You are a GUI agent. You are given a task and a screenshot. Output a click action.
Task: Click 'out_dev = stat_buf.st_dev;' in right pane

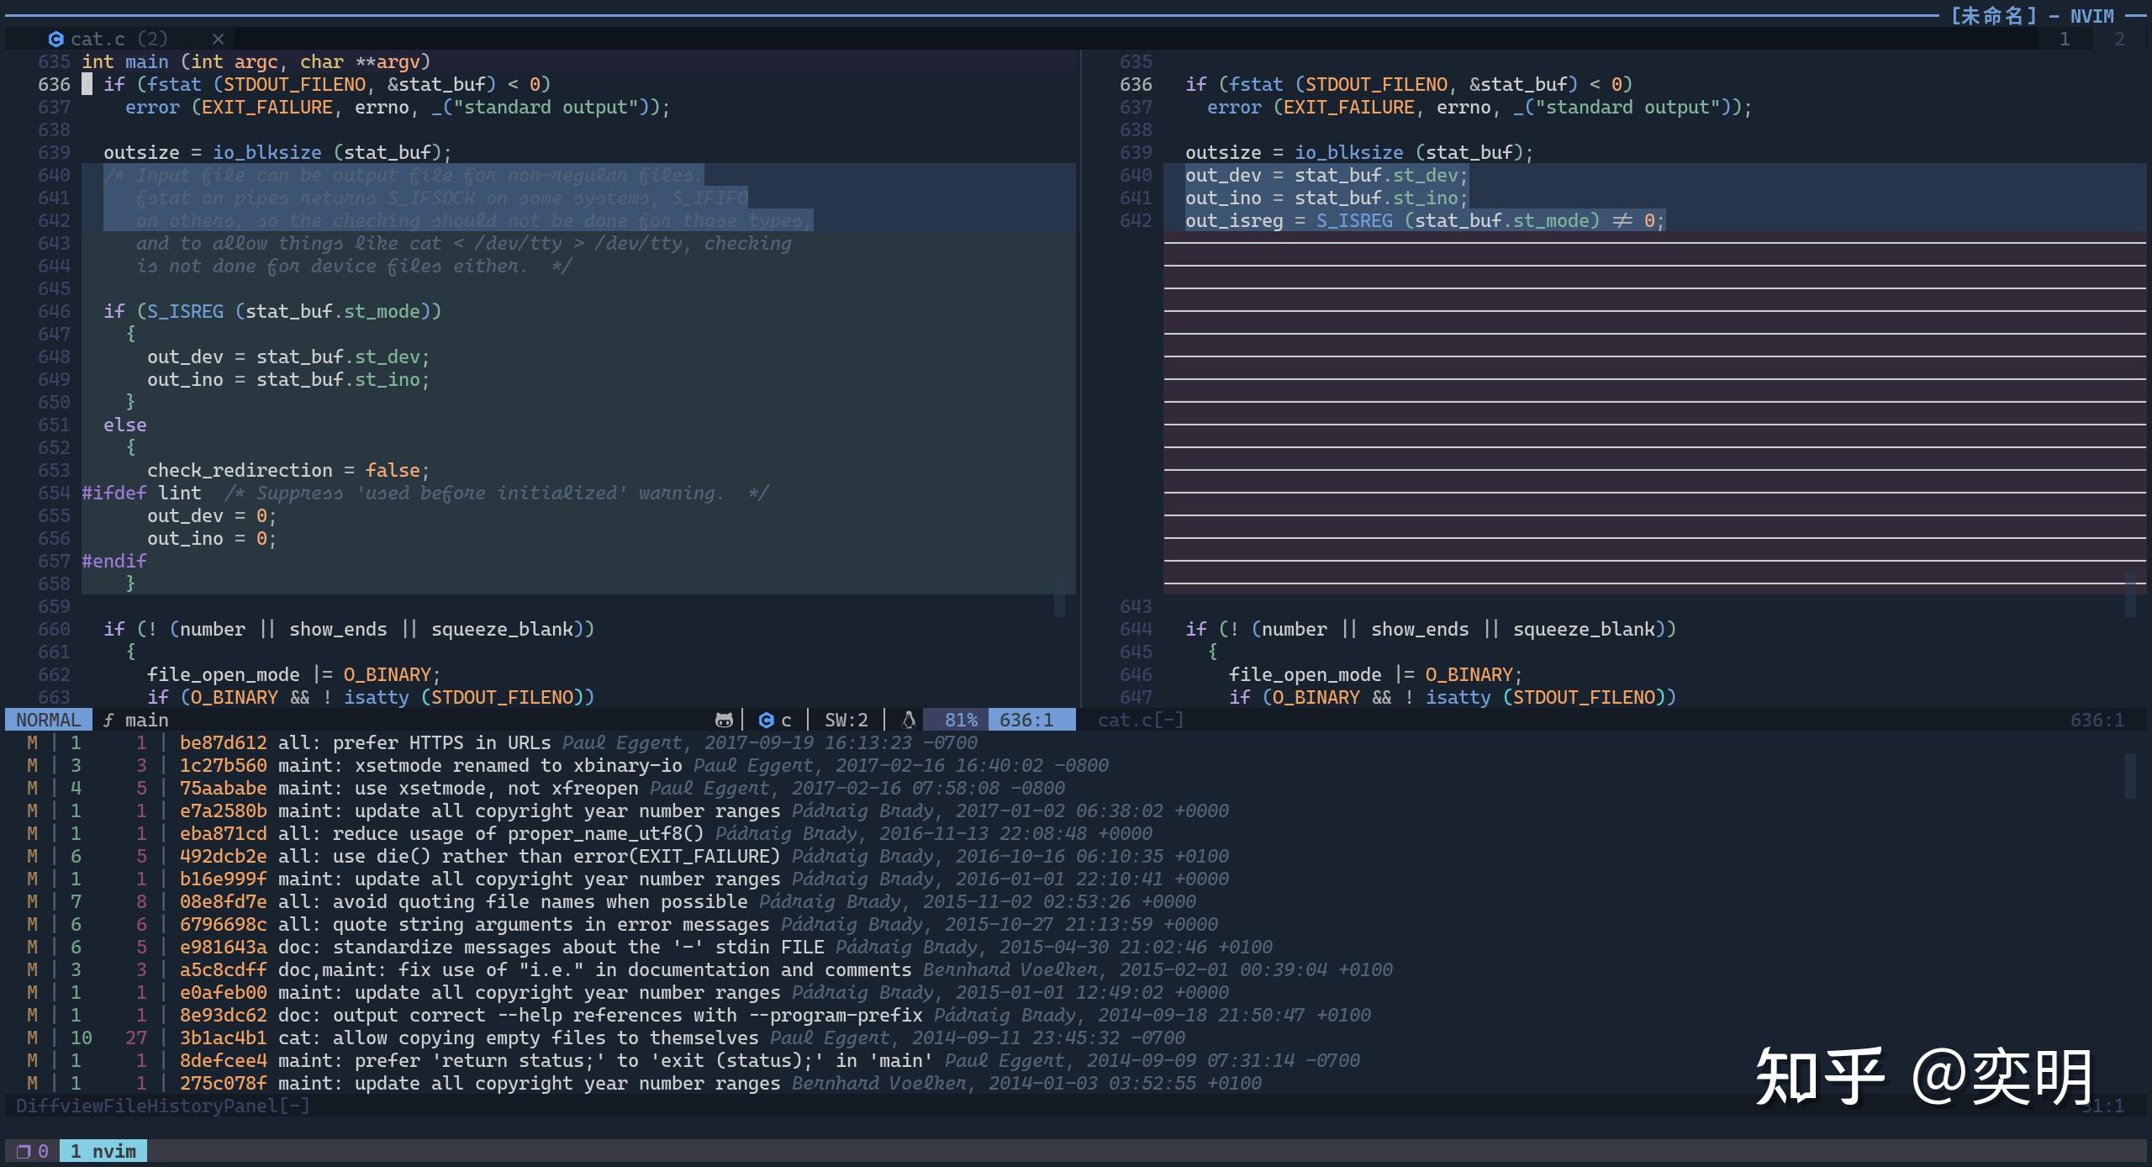pyautogui.click(x=1327, y=176)
